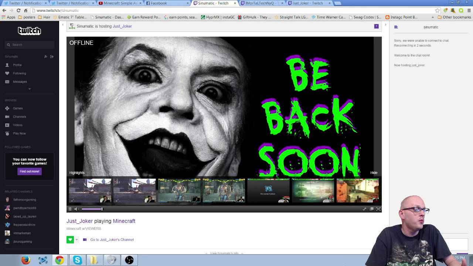Open HyprMX | instaGC bookmark
Image resolution: width=473 pixels, height=266 pixels.
[x=218, y=17]
